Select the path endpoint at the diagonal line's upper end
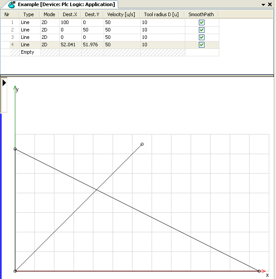This screenshot has height=279, width=276. tap(142, 144)
